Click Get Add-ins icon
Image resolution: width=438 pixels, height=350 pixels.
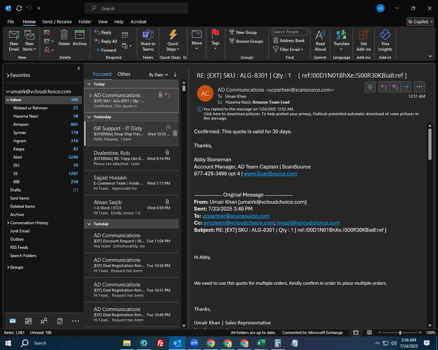click(363, 40)
